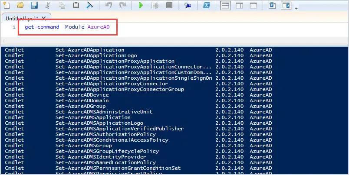Select Set-AzureADApplicationProxyApplication in output

pyautogui.click(x=115, y=61)
